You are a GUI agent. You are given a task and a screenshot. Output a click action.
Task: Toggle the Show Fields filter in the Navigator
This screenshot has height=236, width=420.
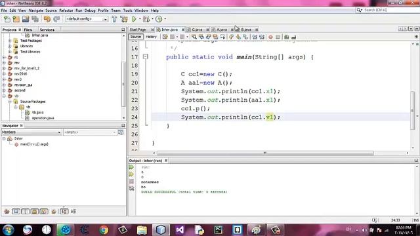pyautogui.click(x=16, y=211)
